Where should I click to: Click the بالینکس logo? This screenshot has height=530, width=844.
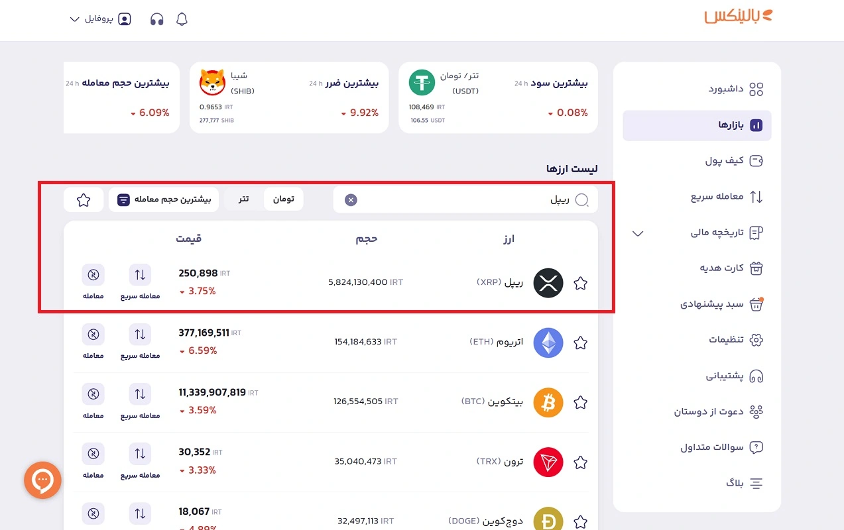coord(739,16)
